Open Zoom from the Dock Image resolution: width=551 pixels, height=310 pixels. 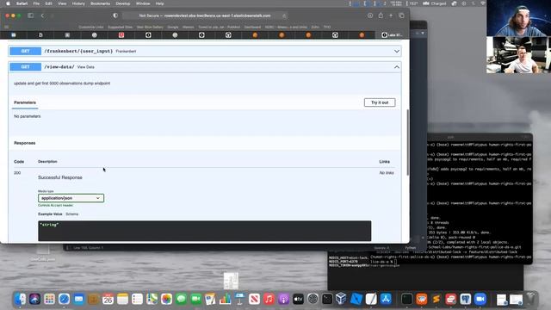tap(480, 299)
